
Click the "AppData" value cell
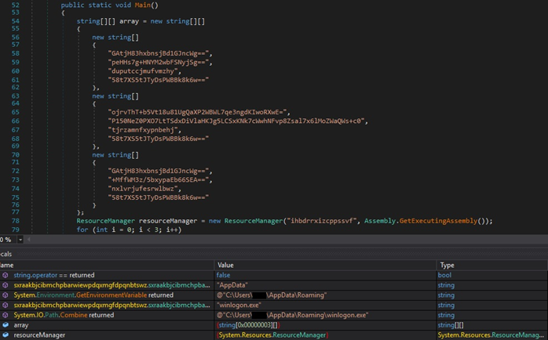[x=232, y=285]
